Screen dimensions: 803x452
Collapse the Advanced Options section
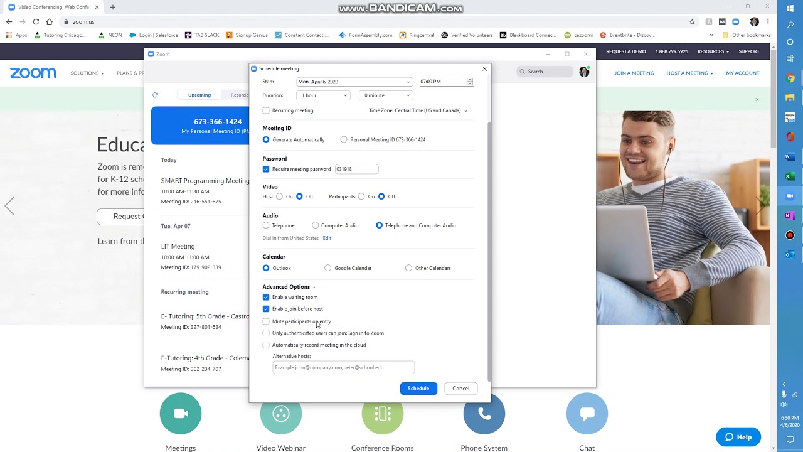pyautogui.click(x=289, y=287)
